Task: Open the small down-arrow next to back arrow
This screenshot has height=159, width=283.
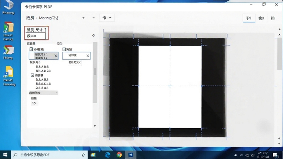Action: click(x=93, y=18)
